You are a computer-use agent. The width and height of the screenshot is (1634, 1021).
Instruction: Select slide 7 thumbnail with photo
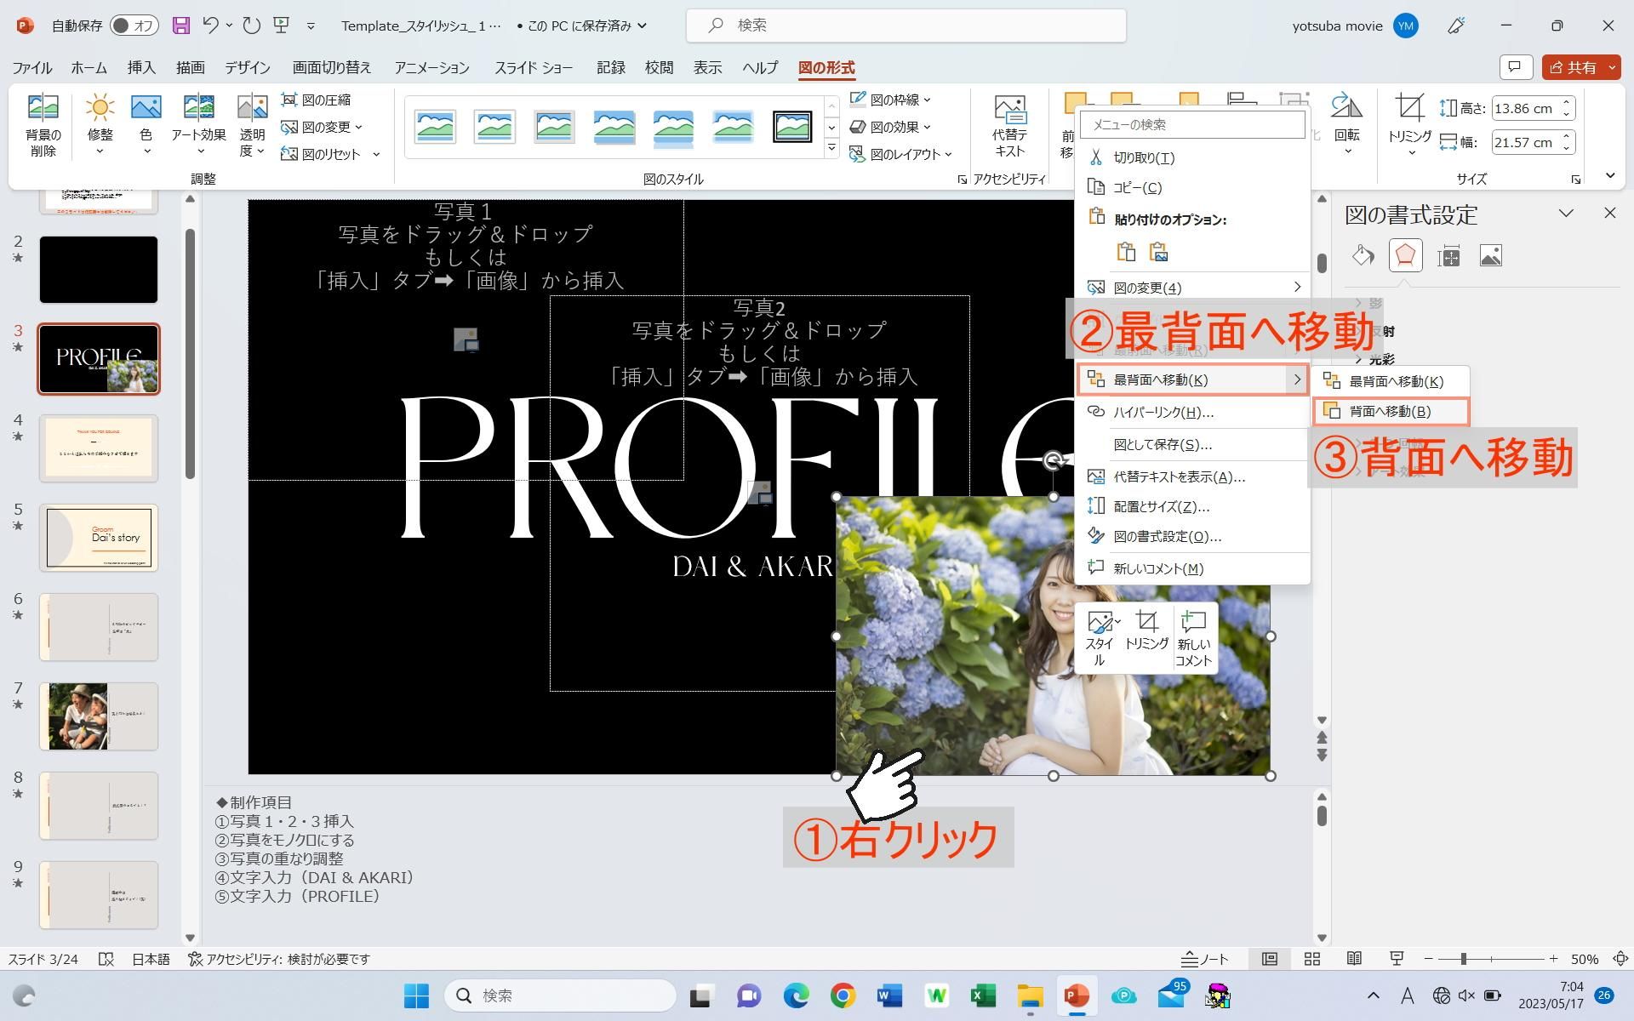click(99, 716)
